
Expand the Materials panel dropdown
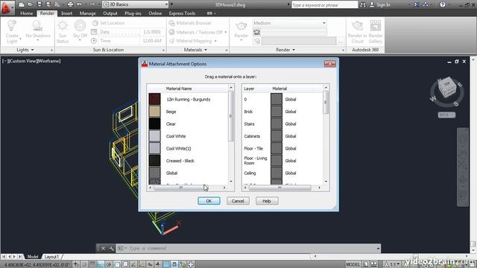[x=195, y=50]
